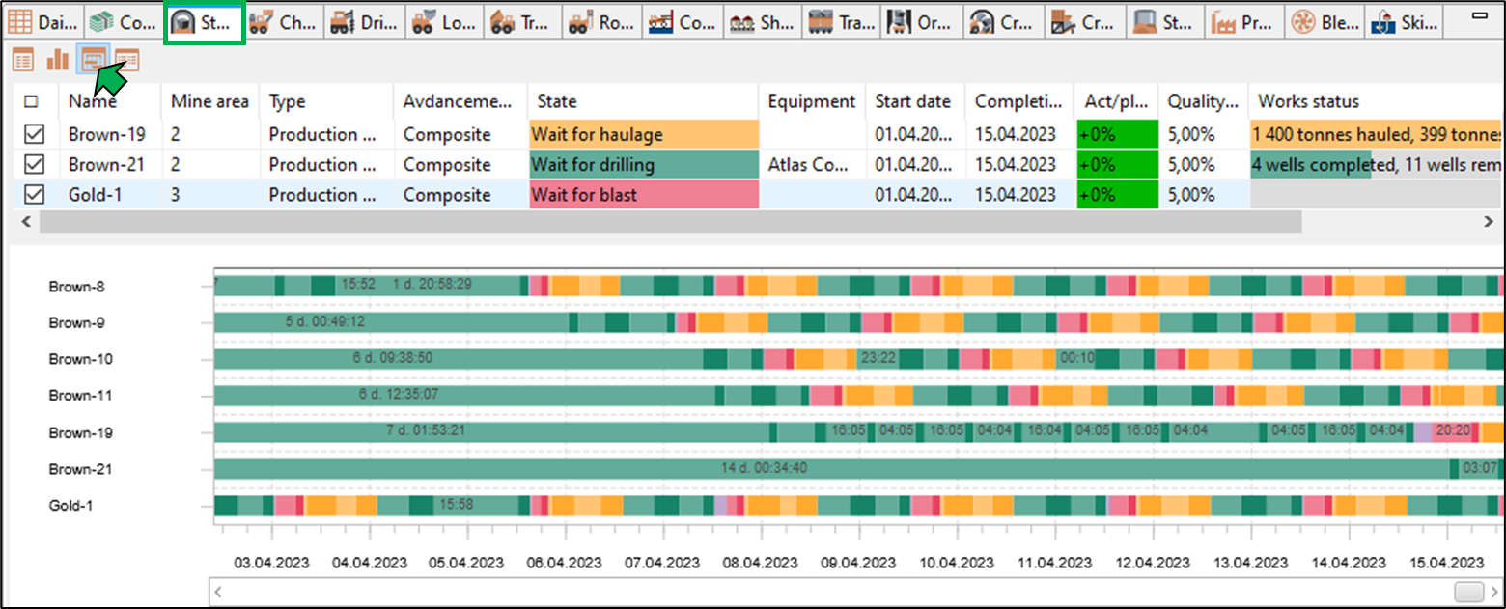The height and width of the screenshot is (609, 1506).
Task: Click the orange circle icon on the Ble... tab
Action: click(x=1303, y=21)
